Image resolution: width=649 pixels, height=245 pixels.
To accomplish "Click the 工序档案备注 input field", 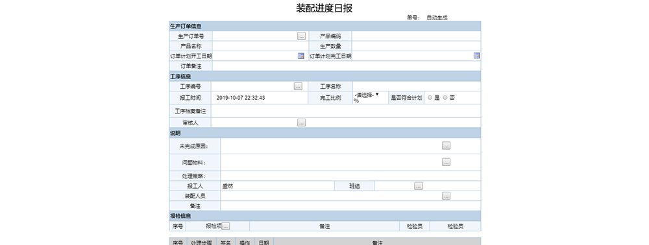I will click(x=347, y=111).
